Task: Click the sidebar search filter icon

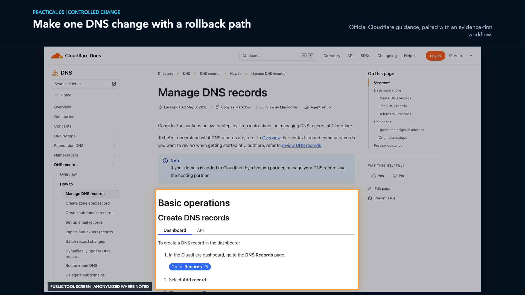Action: click(x=114, y=84)
